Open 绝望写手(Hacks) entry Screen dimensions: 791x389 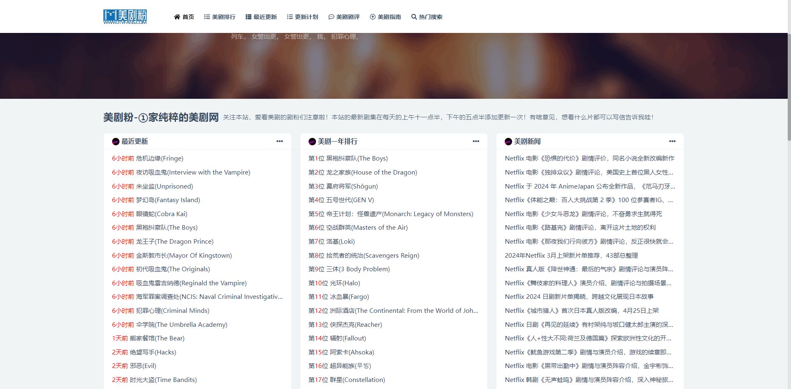point(153,352)
